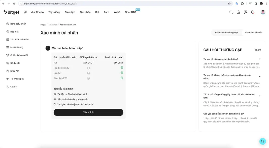
Task: Expand 'không thể chọn quốc gia/khu vực' question arrow
Action: pos(260,77)
